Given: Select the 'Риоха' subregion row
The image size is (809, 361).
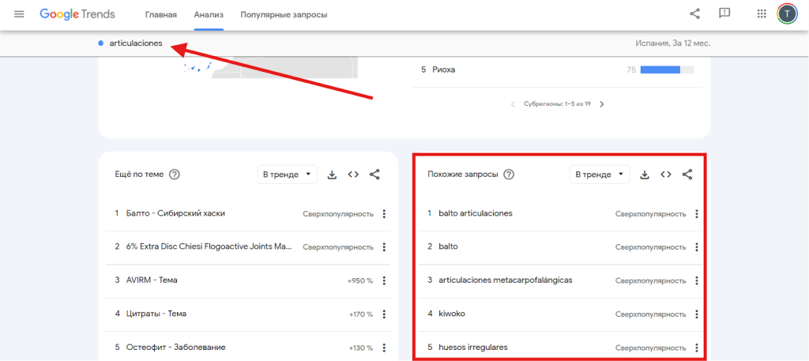Looking at the screenshot, I should [x=444, y=70].
